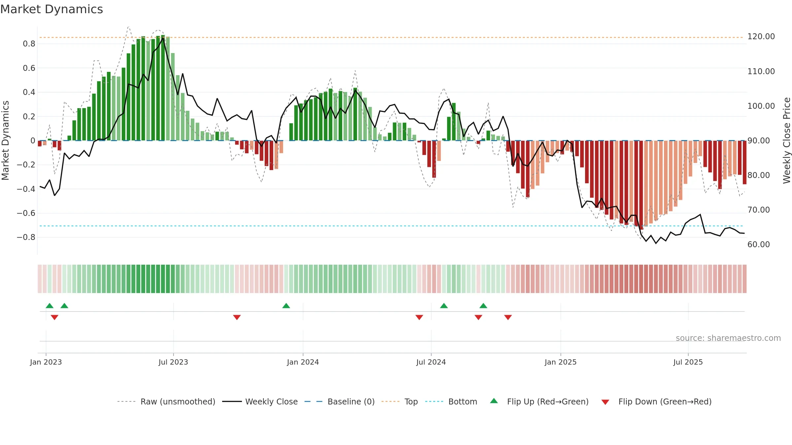Click the −0.2 left-axis tick label

[x=26, y=164]
